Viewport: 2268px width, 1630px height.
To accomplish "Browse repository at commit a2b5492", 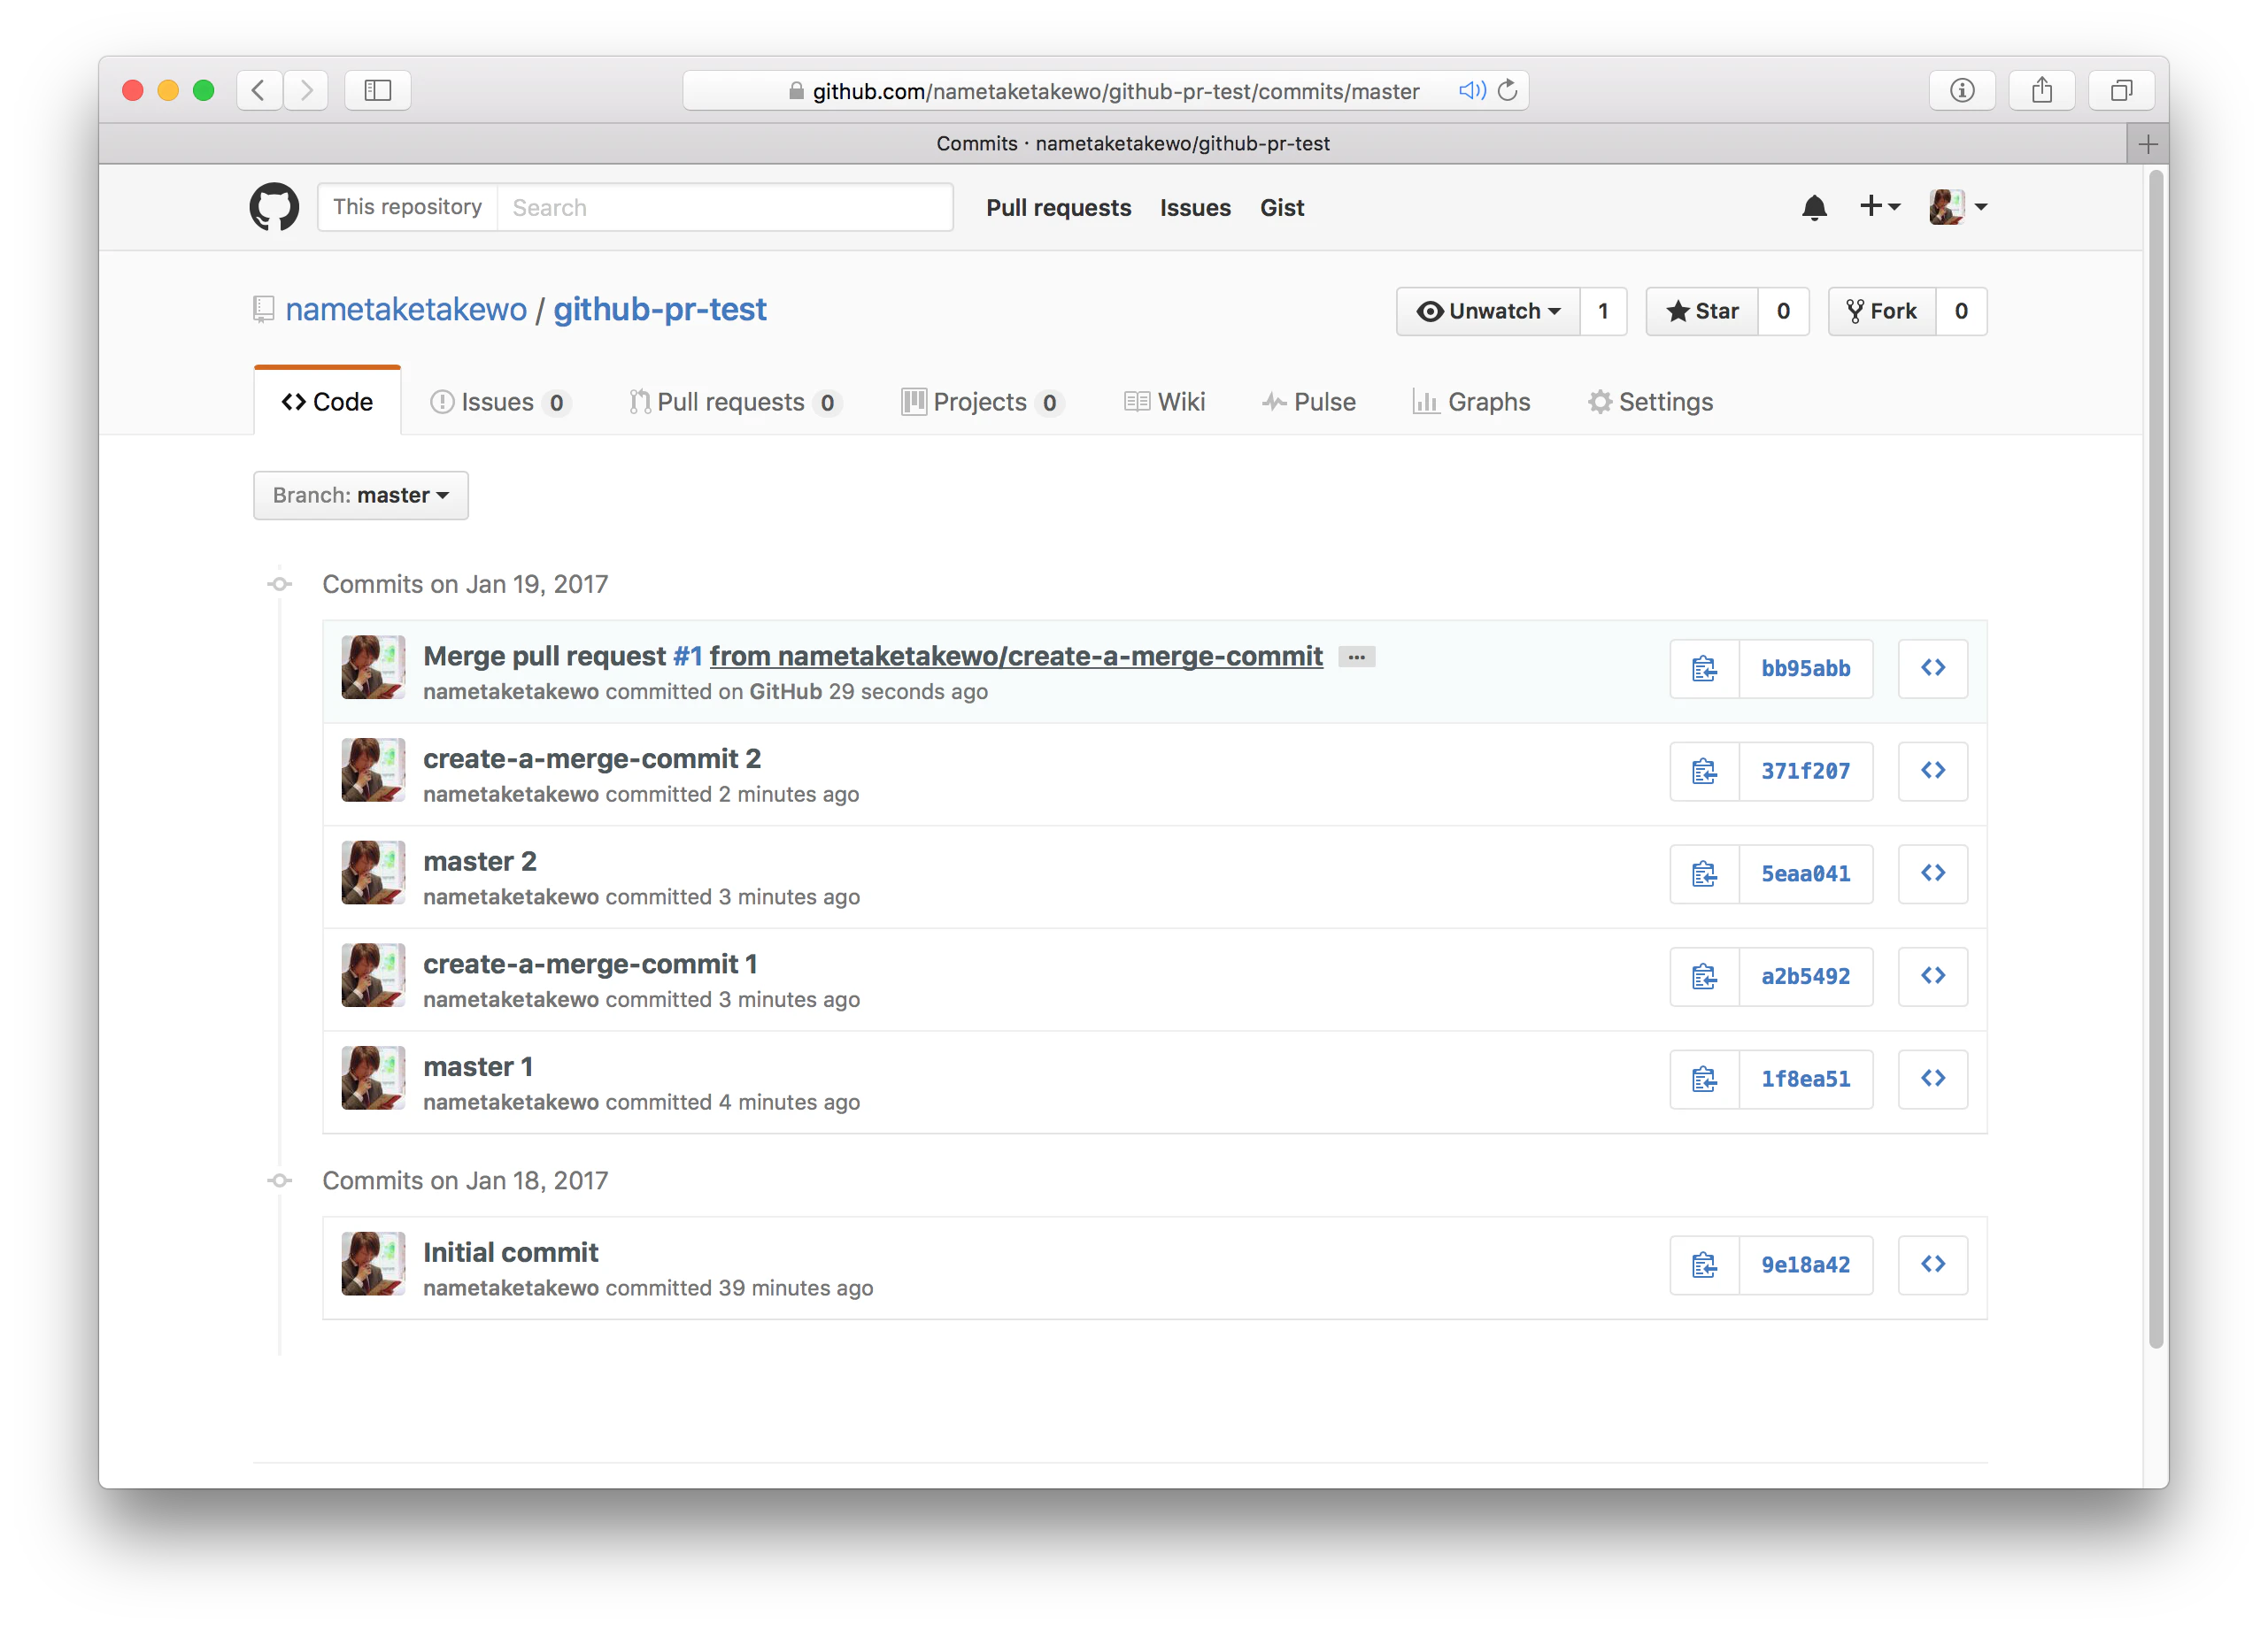I will pos(1933,976).
